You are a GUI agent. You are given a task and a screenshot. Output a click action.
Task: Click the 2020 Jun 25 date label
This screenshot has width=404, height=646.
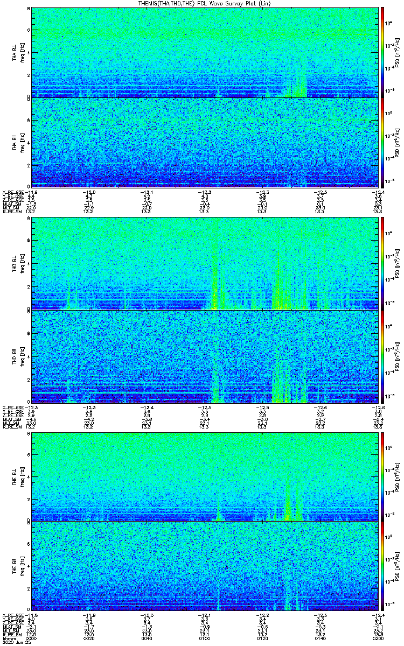tap(14, 643)
